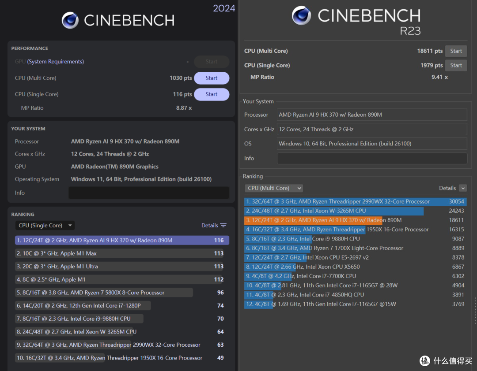The image size is (477, 371).
Task: Start the CPU (Single Core) test in Cinebench 2024
Action: click(x=212, y=94)
